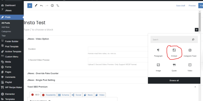Screen dimensions: 203x101
Task: Expand JNews : Single Post Setting panel
Action: [41, 80]
